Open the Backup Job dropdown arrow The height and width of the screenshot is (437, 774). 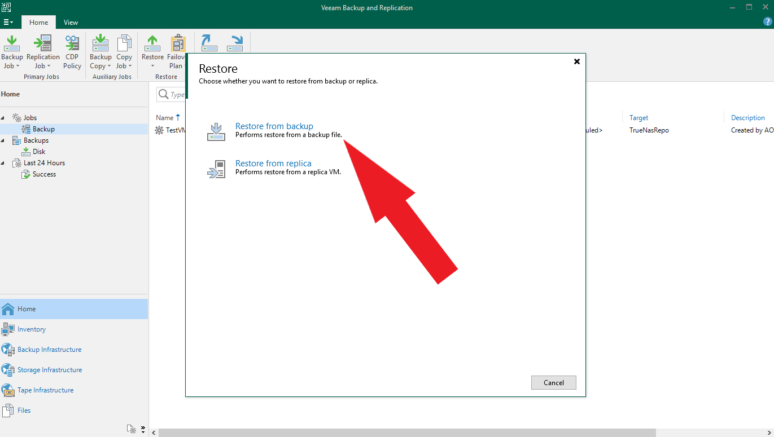18,66
